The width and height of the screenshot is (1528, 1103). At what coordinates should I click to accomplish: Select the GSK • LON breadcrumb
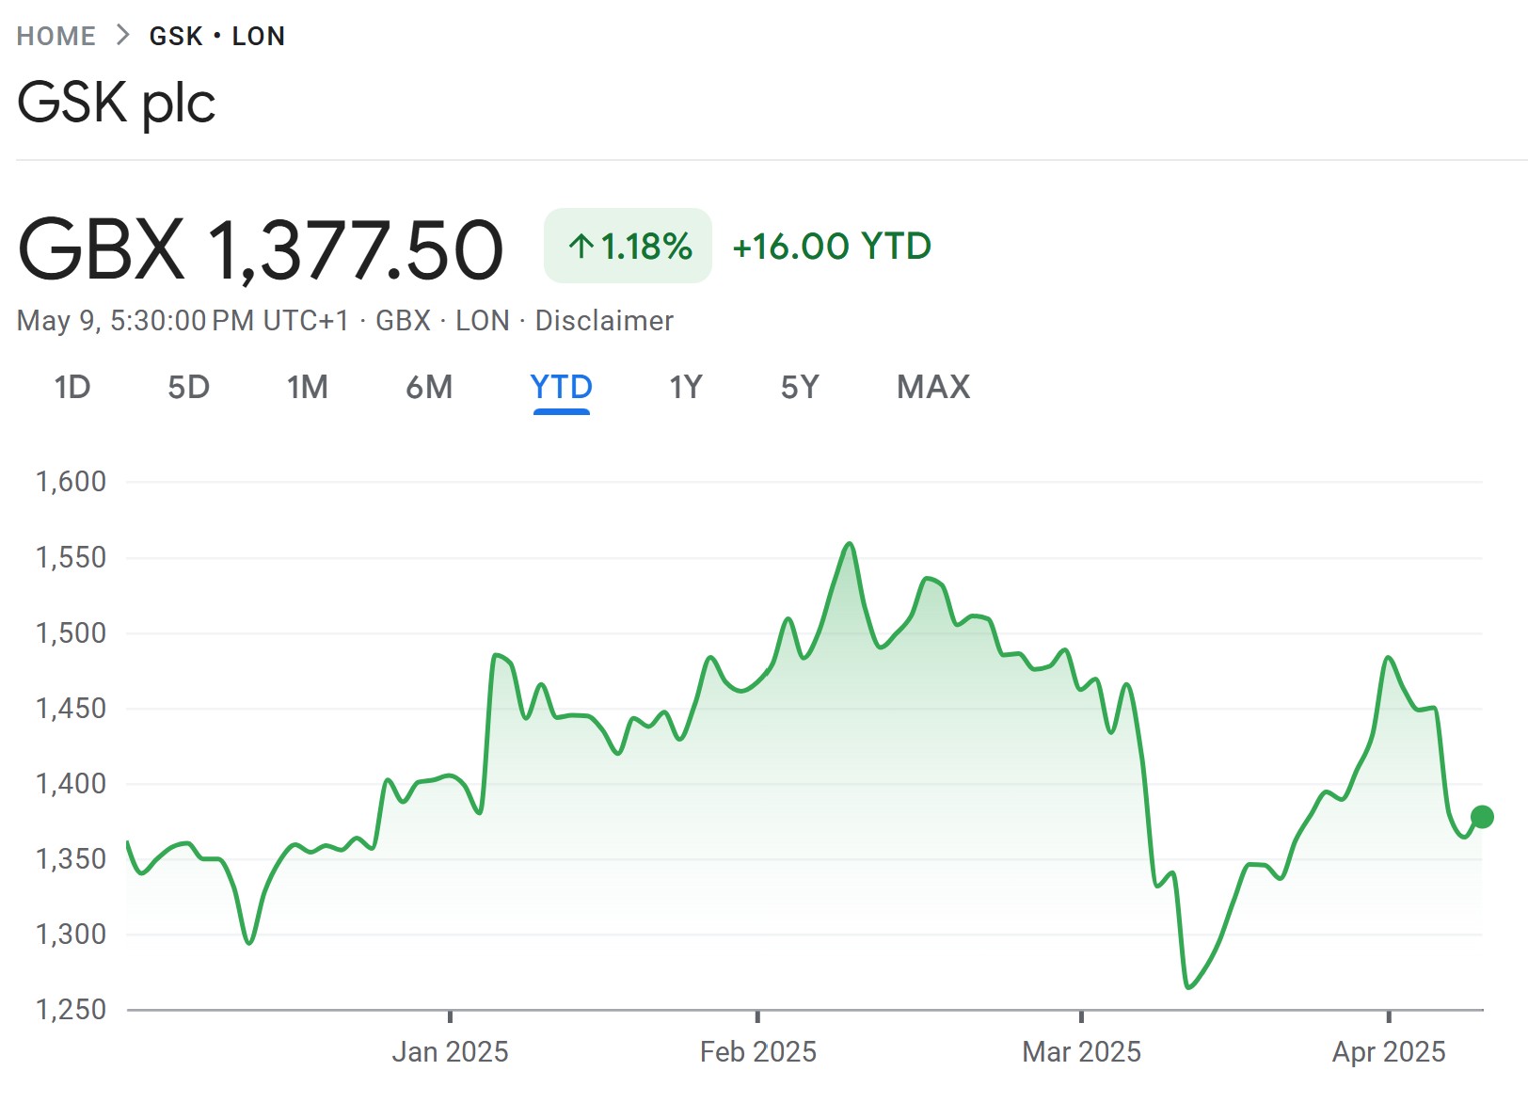pyautogui.click(x=216, y=36)
